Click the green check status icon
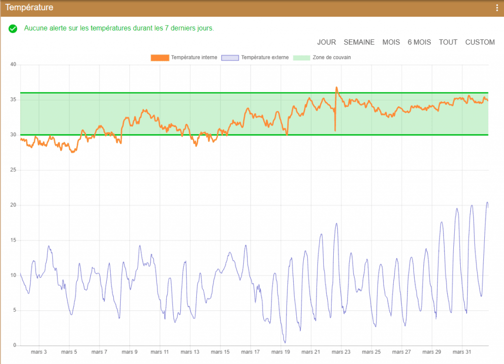504x364 pixels. coord(13,29)
